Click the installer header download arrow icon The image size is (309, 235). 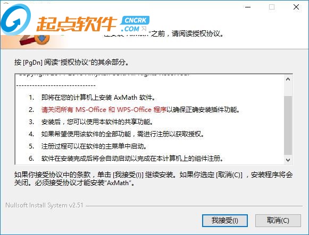(x=42, y=39)
